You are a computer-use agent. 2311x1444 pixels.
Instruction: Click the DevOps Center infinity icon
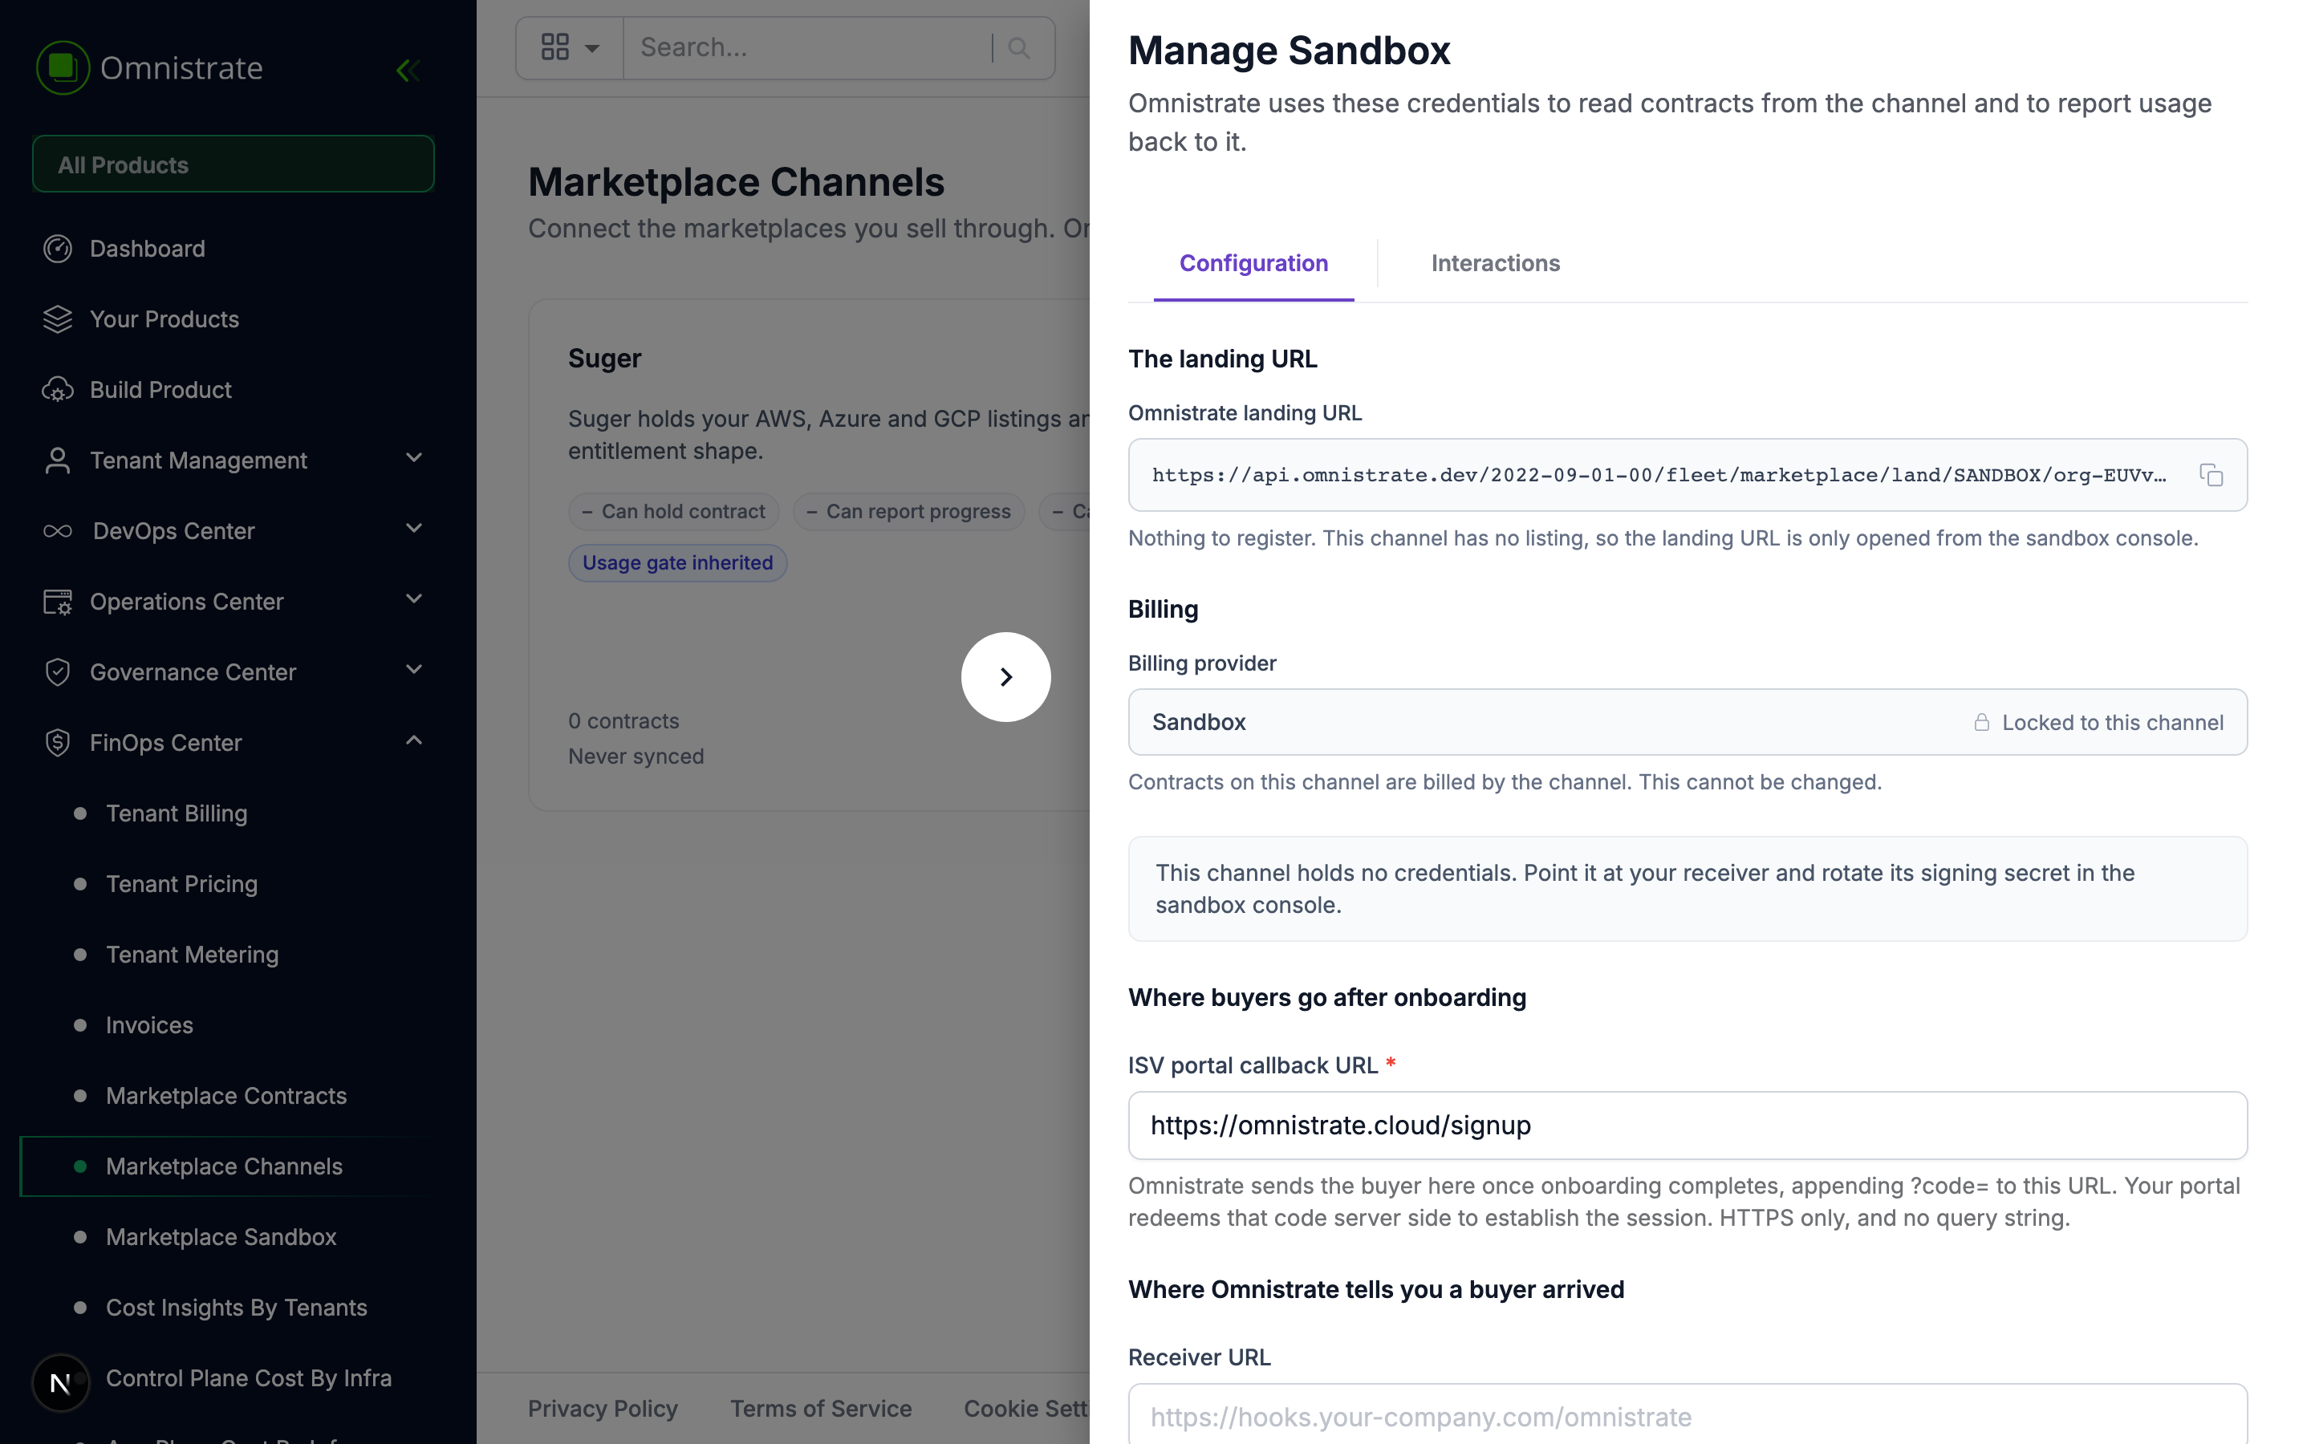tap(57, 531)
